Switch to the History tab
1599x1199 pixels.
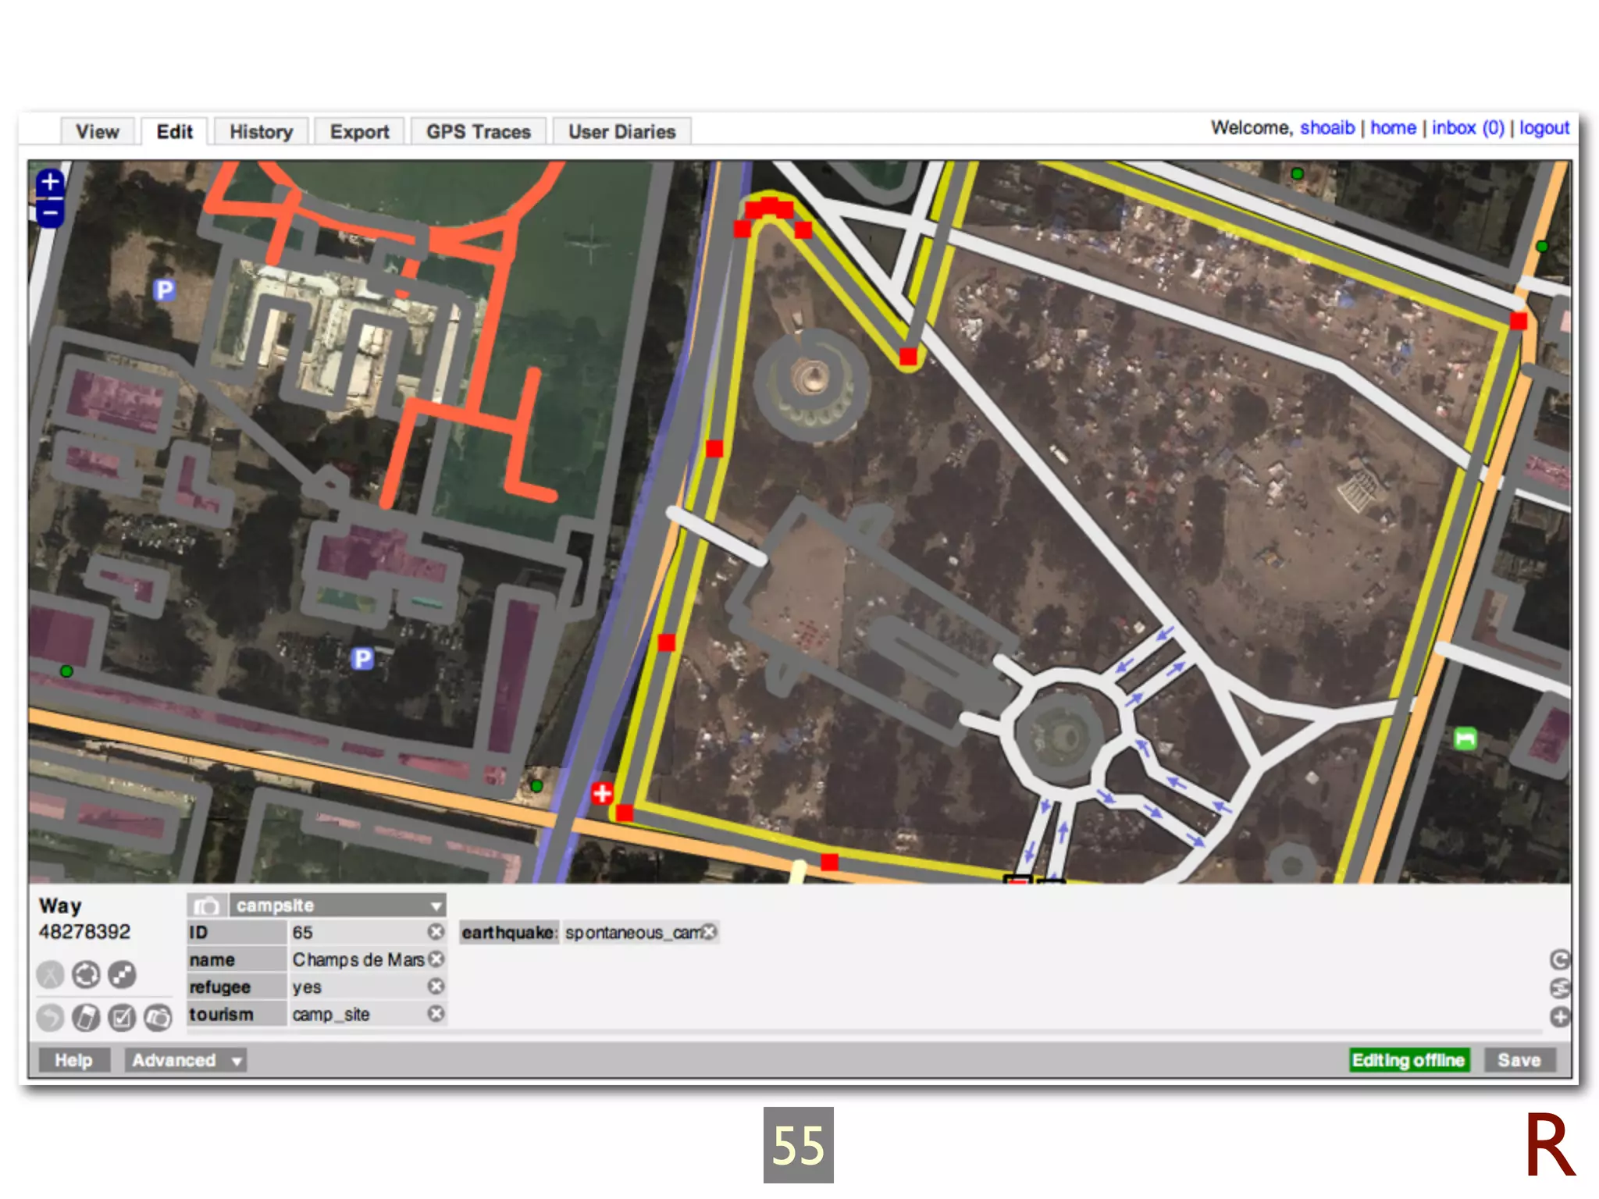(261, 132)
